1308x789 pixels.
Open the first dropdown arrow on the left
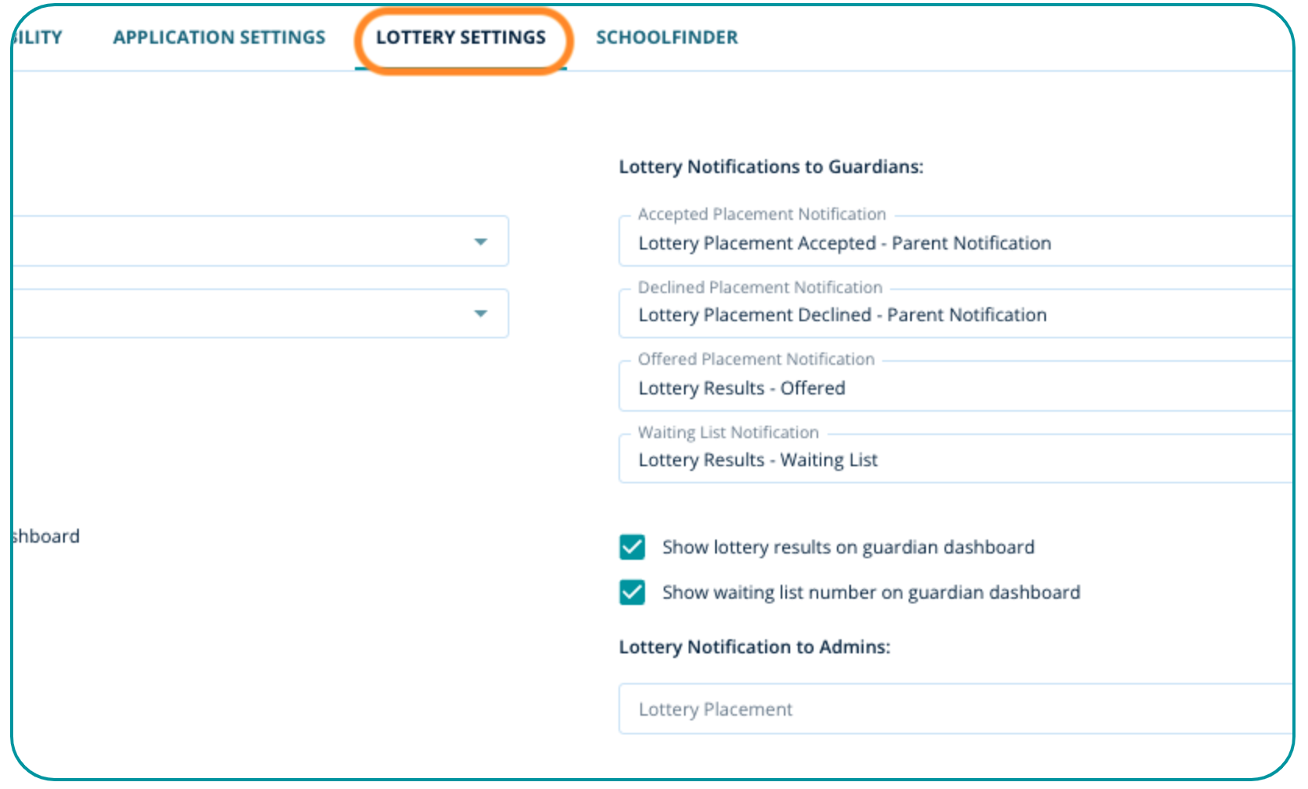(x=480, y=242)
